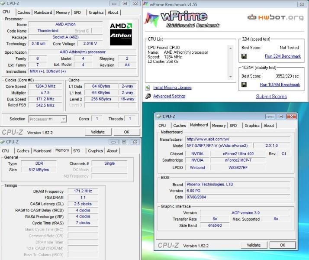Screen dimensions: 309x260
Task: Click CPU-Z title icon in the Mainboard window
Action: point(159,117)
